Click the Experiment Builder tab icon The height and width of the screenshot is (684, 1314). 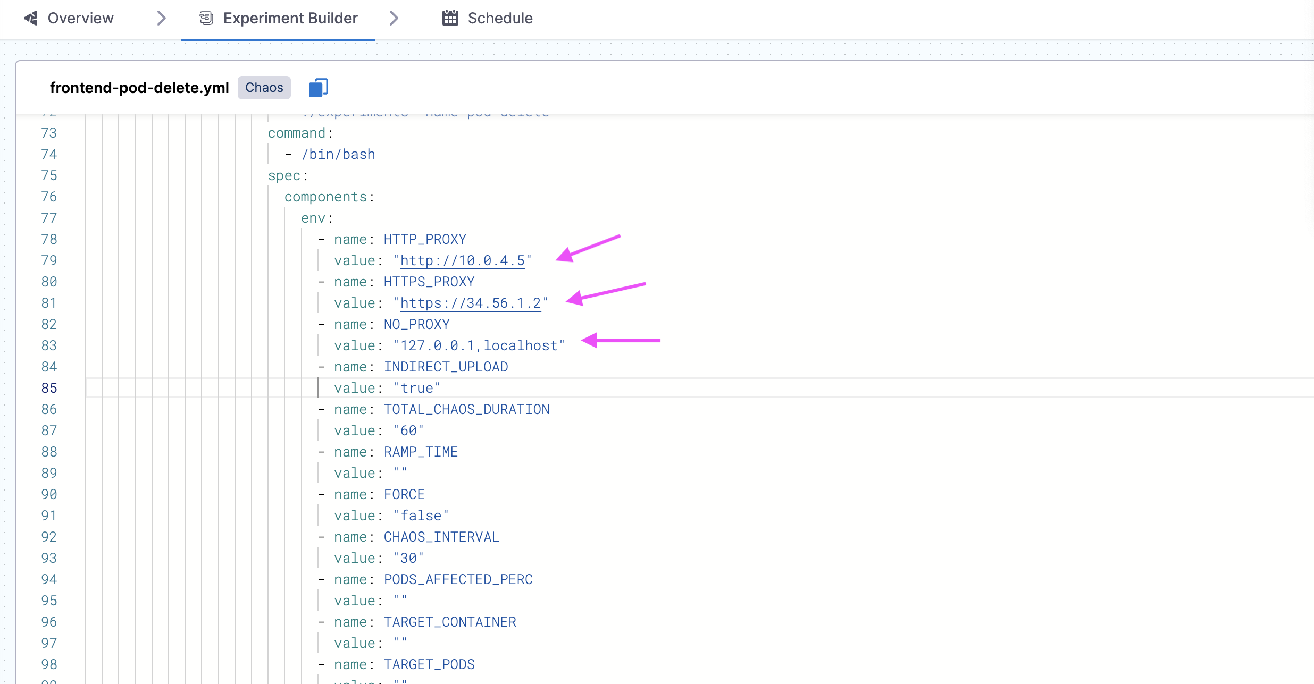point(206,18)
